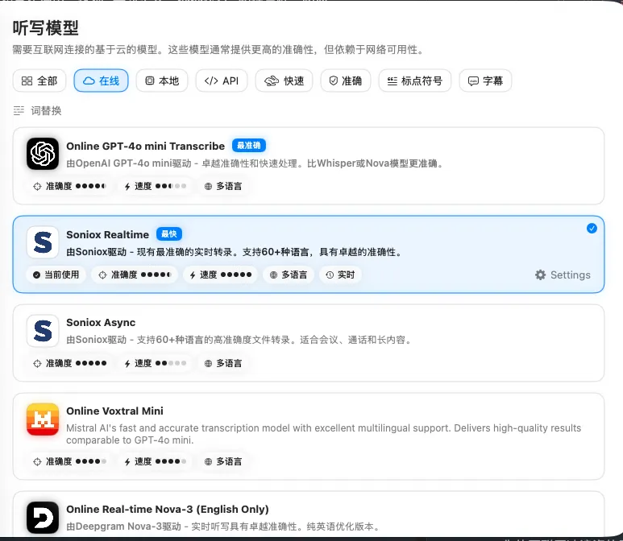Click GPT-4o mini 多语言 chip
This screenshot has width=623, height=541.
click(223, 186)
